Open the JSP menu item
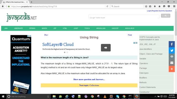 (55, 28)
